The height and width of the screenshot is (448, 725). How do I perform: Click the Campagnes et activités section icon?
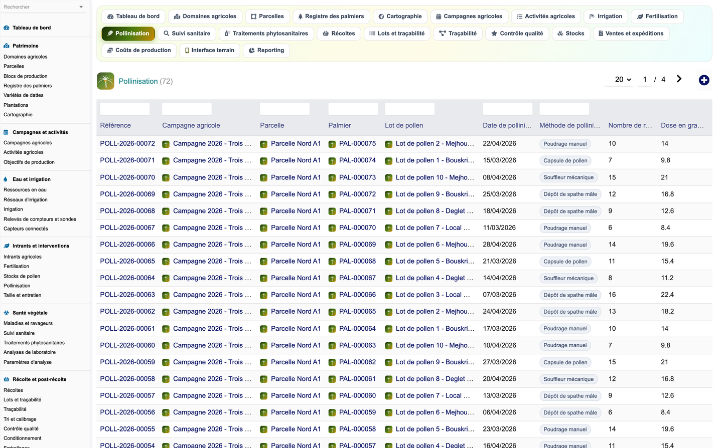(7, 132)
